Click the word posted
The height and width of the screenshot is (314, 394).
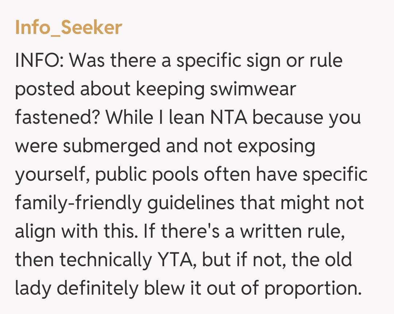45,89
